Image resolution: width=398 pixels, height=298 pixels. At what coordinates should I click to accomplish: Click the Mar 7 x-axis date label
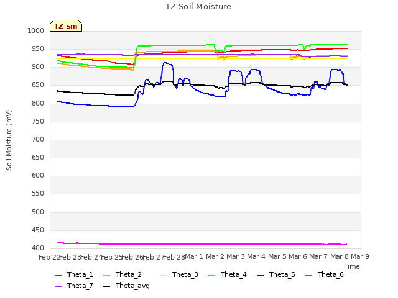pyautogui.click(x=318, y=256)
